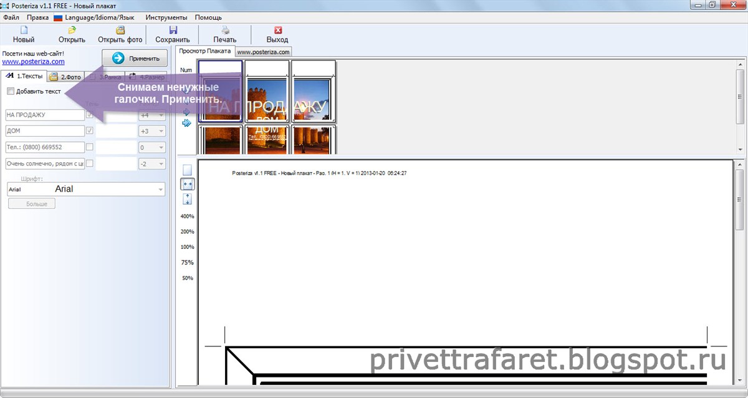Open the +3 size dropdown
The height and width of the screenshot is (398, 748).
click(x=151, y=131)
